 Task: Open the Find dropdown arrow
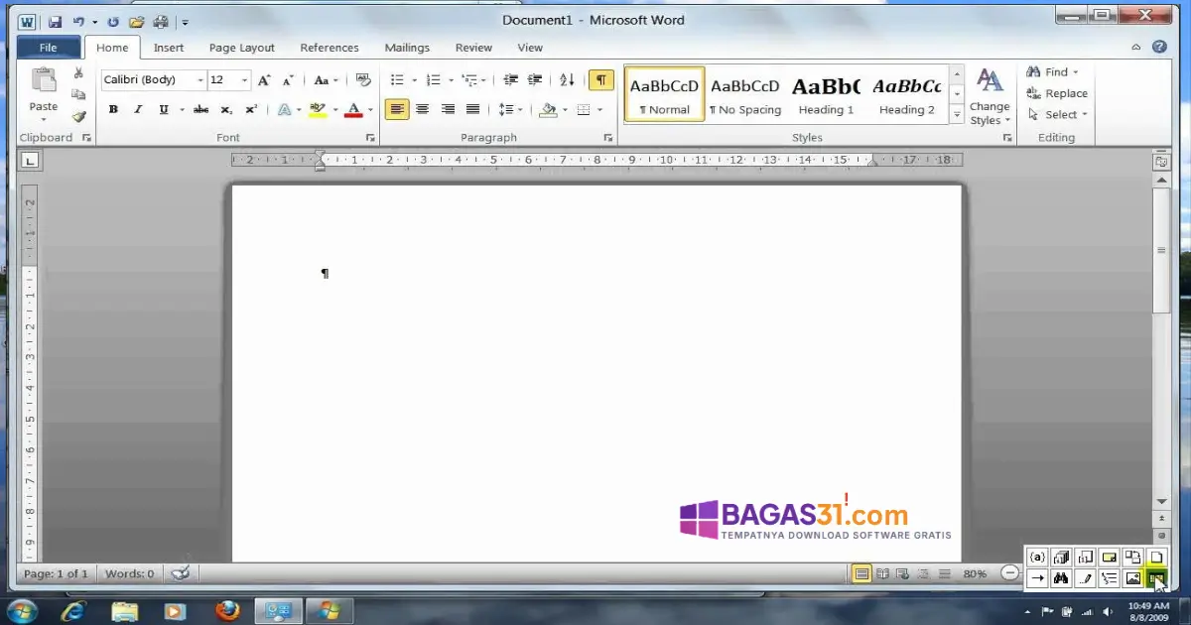click(x=1076, y=72)
